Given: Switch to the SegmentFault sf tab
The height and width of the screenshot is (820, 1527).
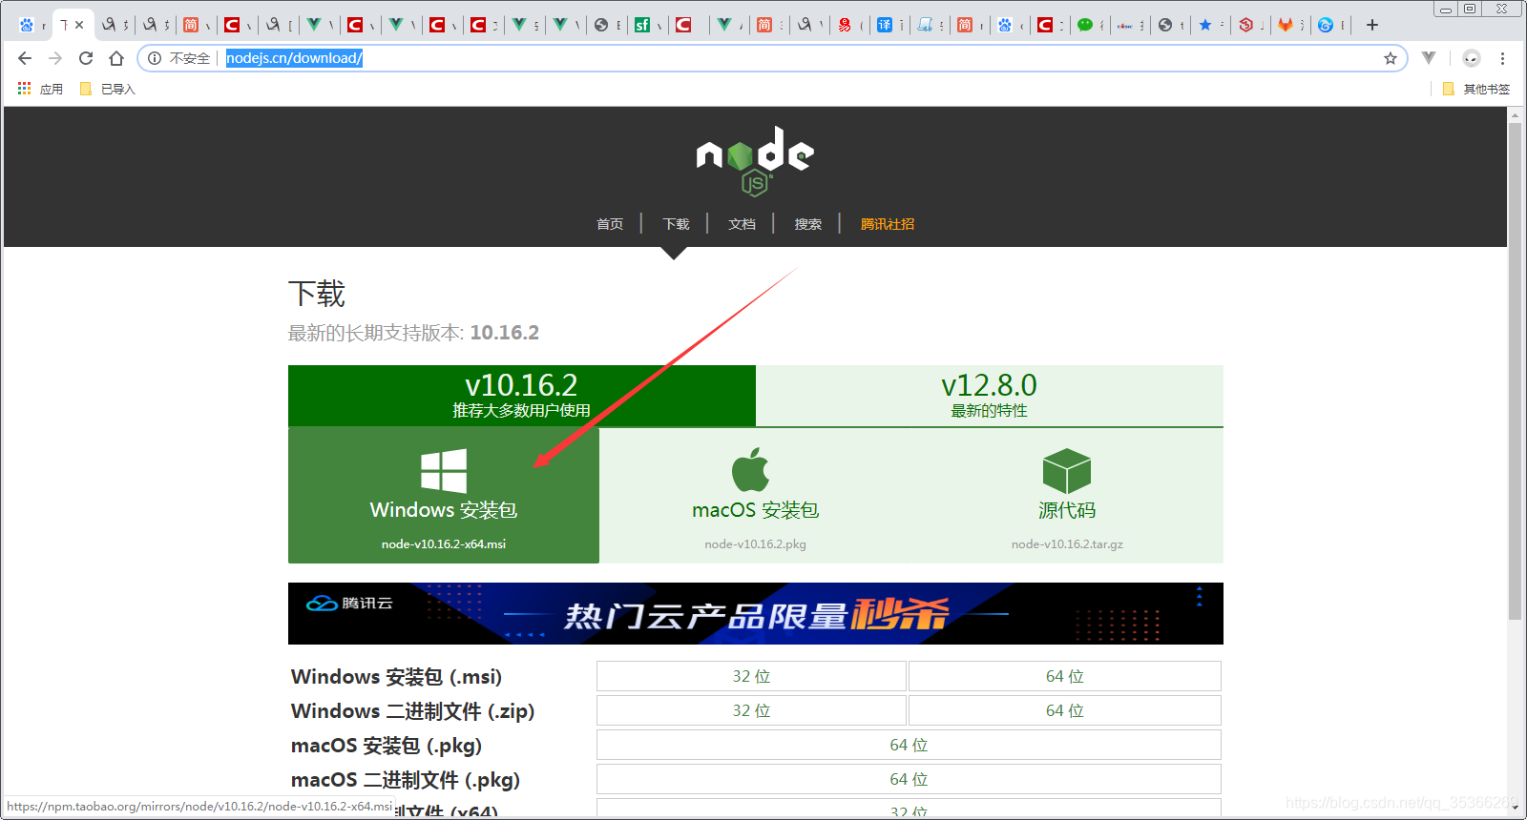Looking at the screenshot, I should pos(642,25).
